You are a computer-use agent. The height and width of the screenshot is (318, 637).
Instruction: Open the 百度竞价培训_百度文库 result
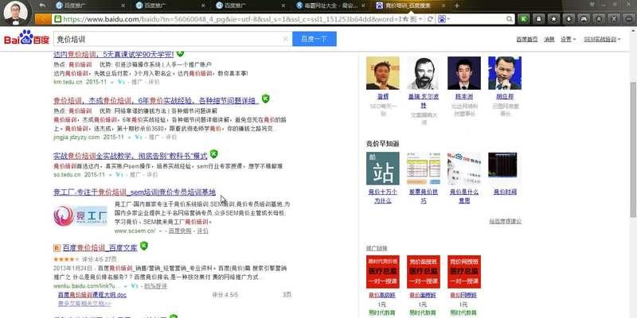[x=100, y=248]
